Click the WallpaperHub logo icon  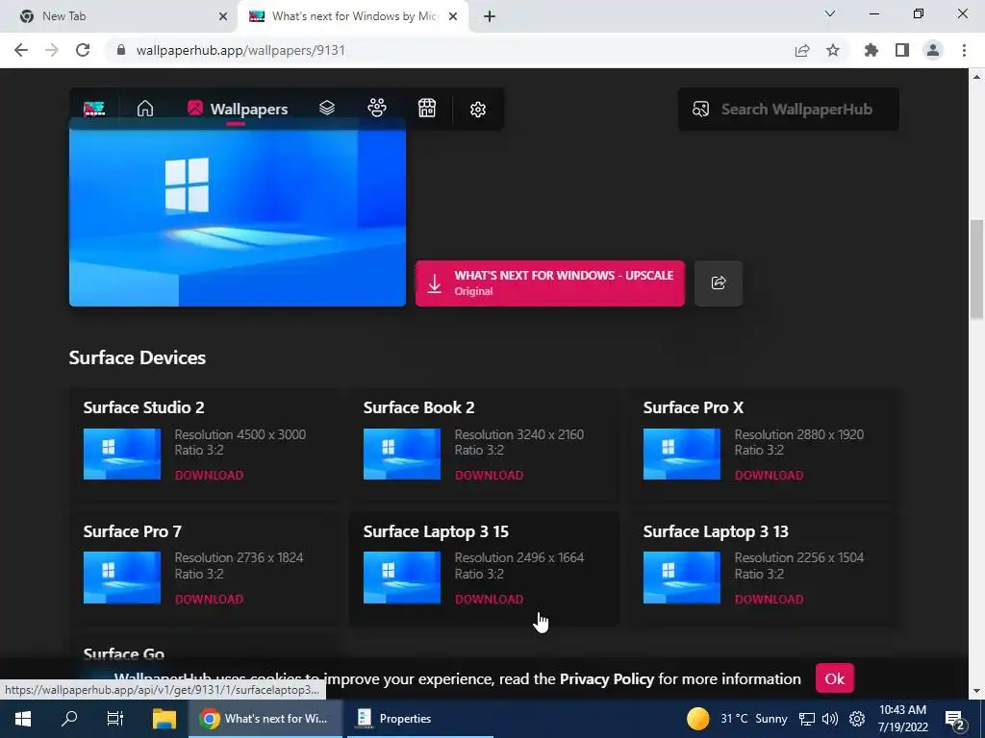click(94, 109)
